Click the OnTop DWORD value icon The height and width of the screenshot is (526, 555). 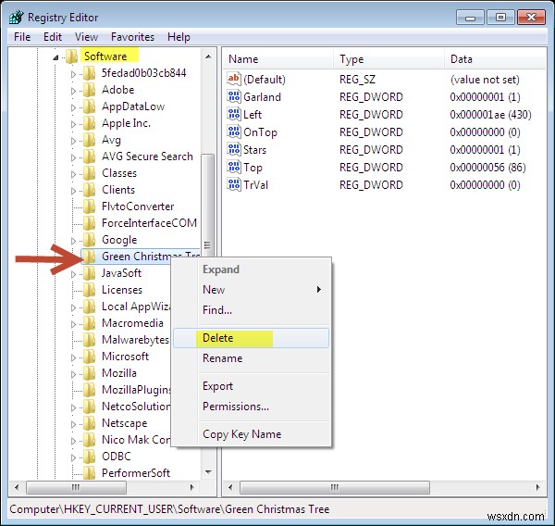point(234,131)
